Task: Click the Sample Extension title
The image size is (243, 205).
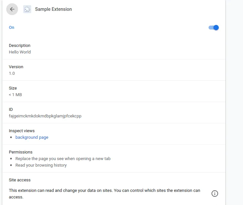Action: pyautogui.click(x=53, y=9)
